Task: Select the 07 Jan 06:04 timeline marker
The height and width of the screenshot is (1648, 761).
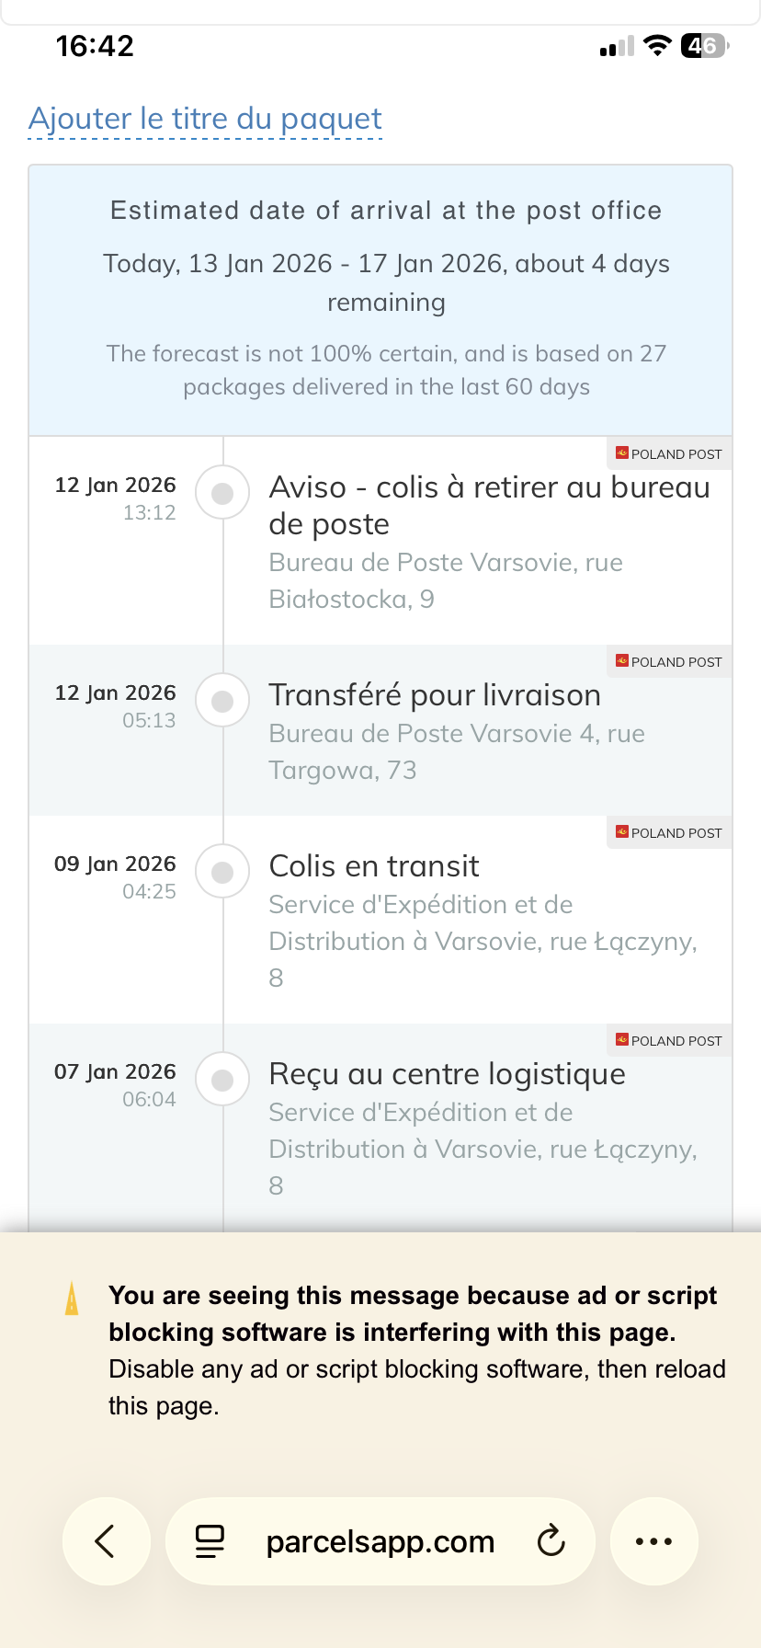Action: click(x=222, y=1081)
